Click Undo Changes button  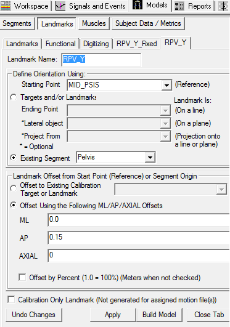coord(34,315)
